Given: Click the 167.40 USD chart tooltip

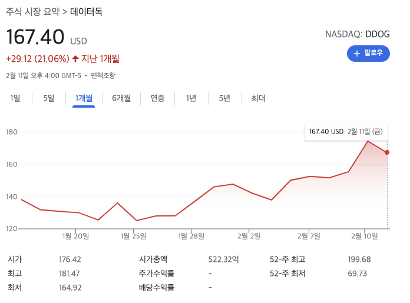Looking at the screenshot, I should [x=346, y=131].
